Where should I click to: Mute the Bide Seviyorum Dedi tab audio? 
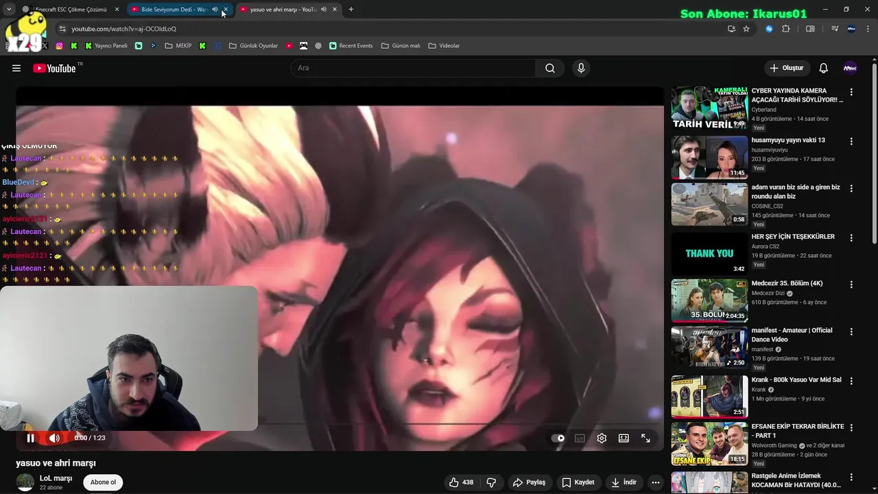click(215, 10)
